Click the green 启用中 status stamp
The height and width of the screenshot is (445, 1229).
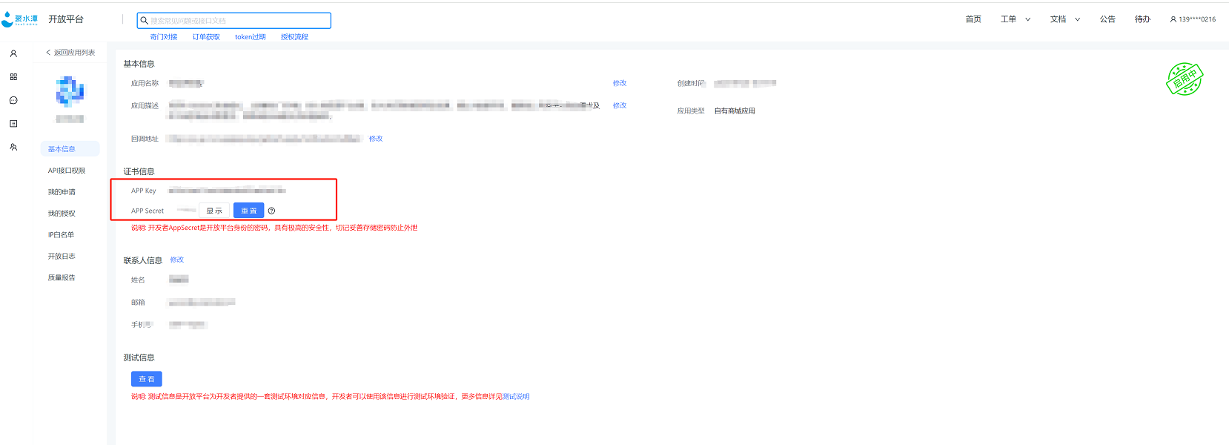click(x=1185, y=79)
